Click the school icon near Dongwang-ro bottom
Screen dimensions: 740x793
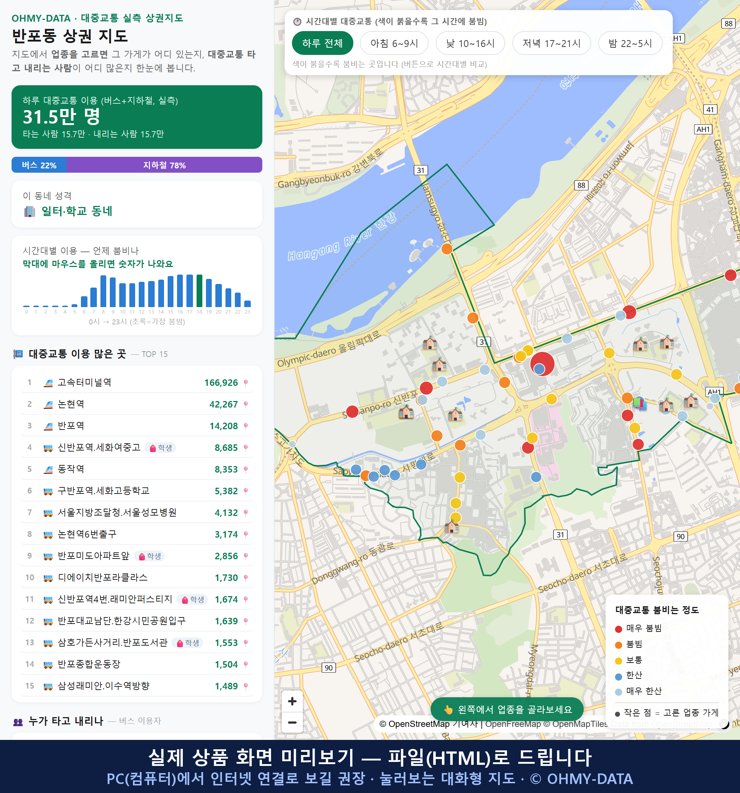point(452,527)
